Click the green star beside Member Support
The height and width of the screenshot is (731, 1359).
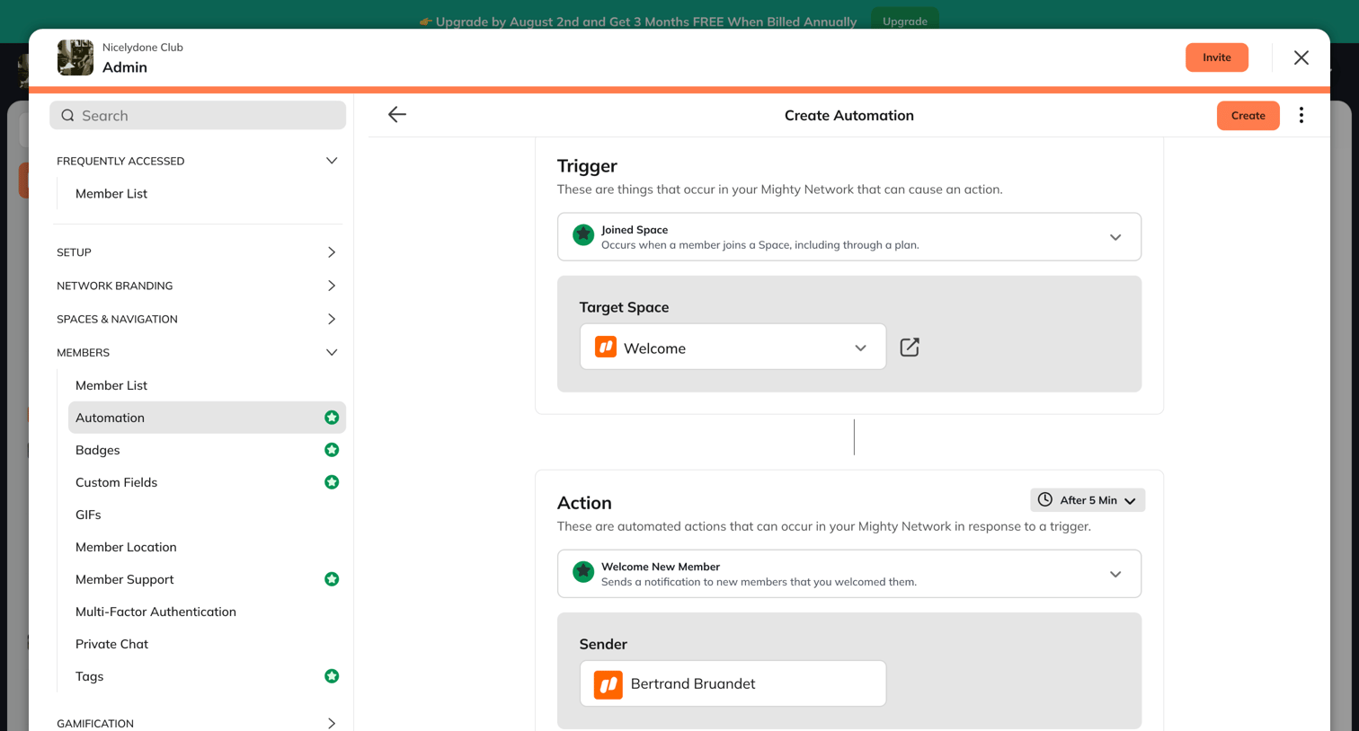(332, 579)
